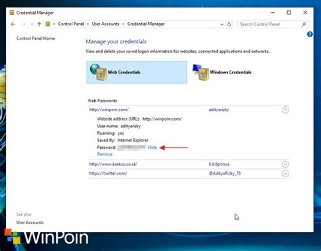Click the Website address URL value

pyautogui.click(x=162, y=119)
